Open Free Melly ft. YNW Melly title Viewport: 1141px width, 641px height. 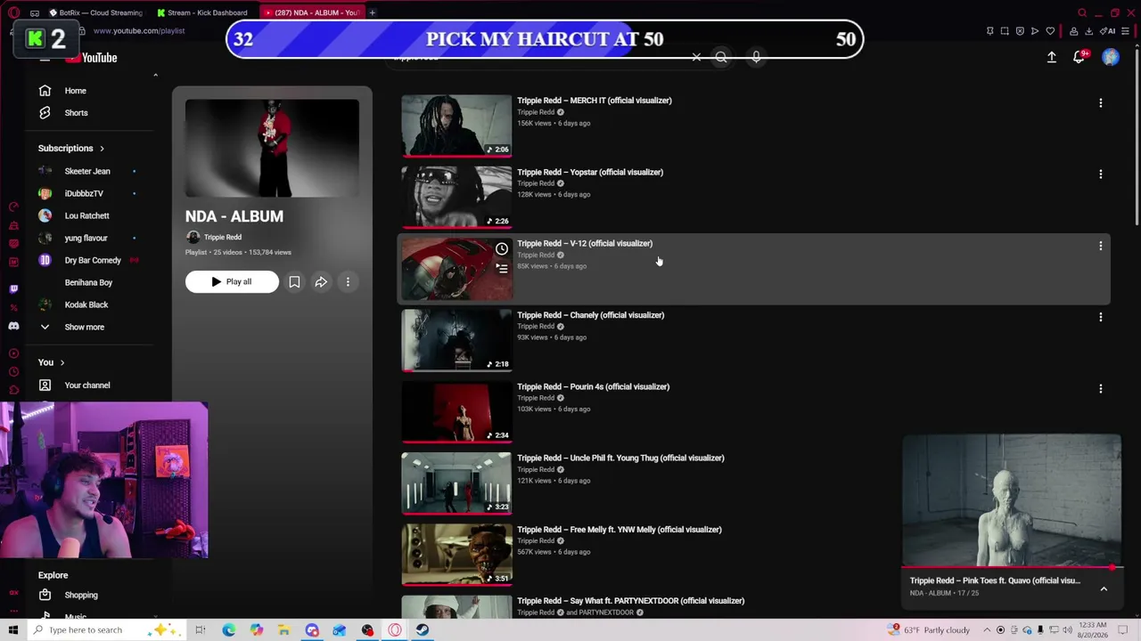(x=620, y=530)
